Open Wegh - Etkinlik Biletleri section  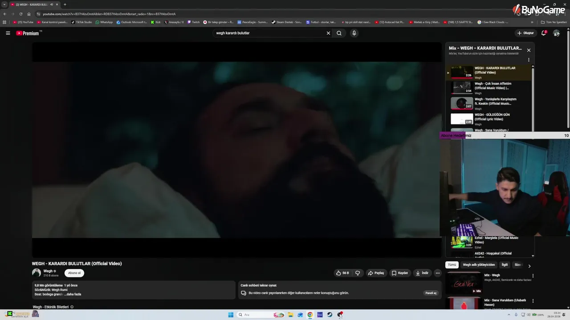50,307
